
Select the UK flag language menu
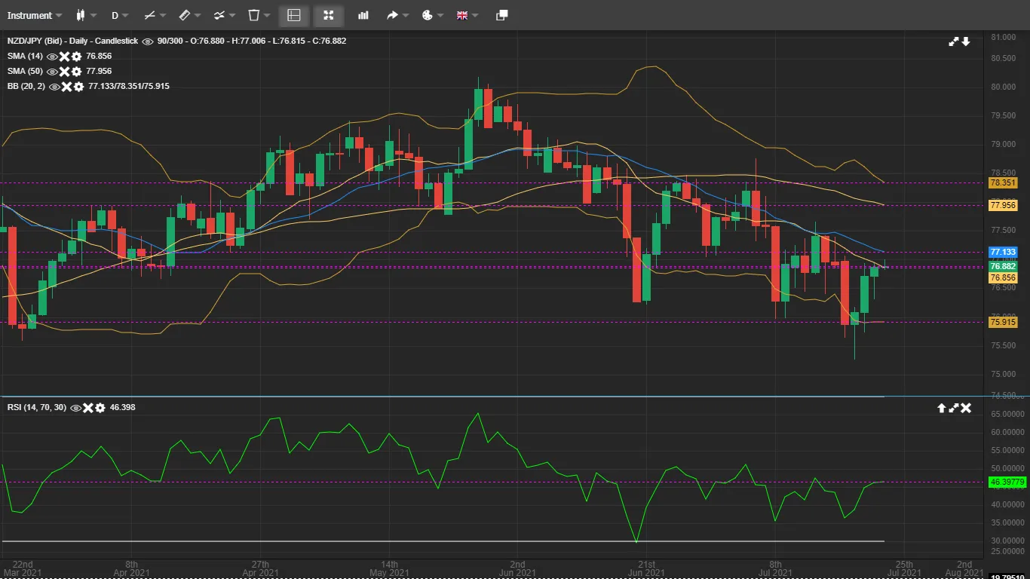467,15
